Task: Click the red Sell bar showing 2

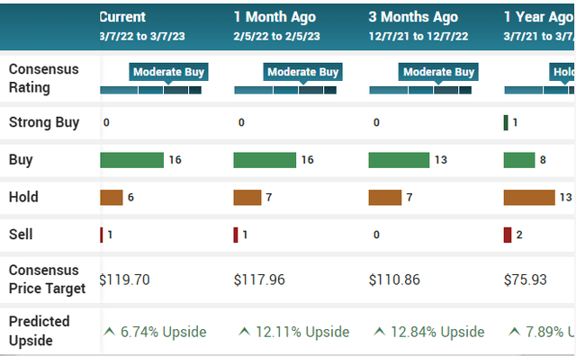Action: click(x=508, y=235)
